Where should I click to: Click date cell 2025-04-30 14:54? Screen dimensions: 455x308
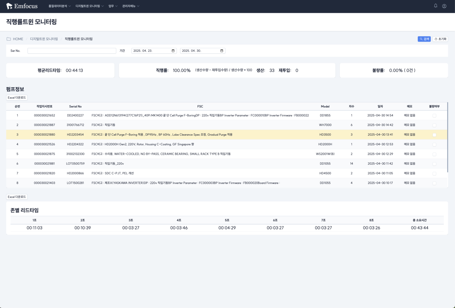[x=380, y=115]
